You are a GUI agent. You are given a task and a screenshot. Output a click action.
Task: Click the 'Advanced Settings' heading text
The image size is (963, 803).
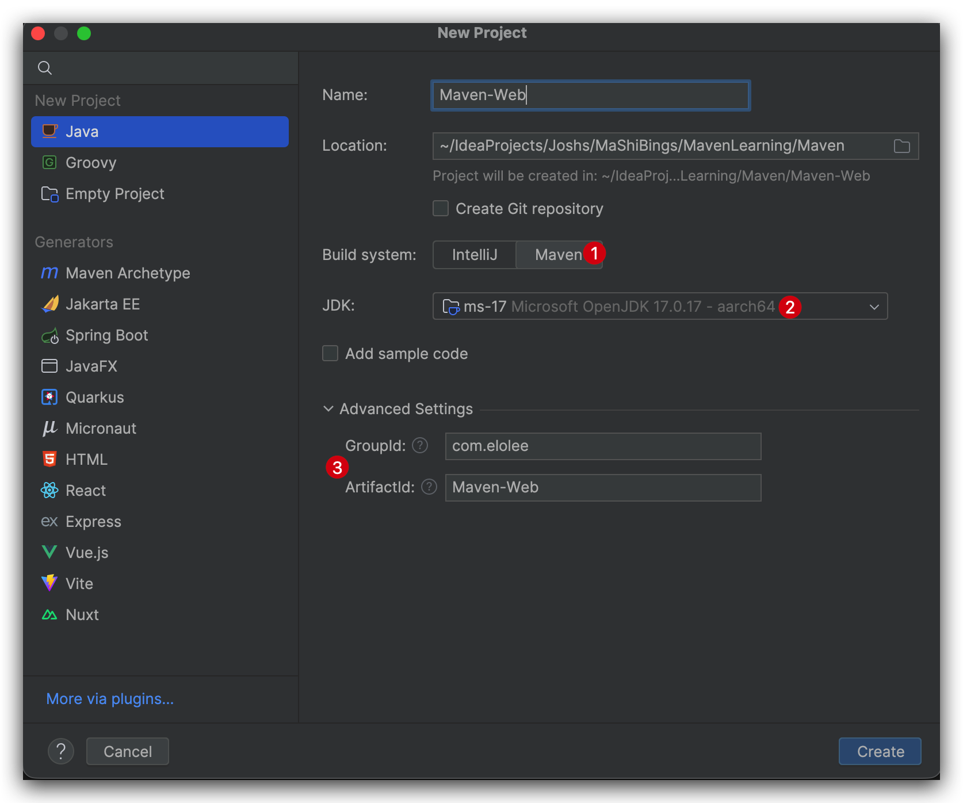point(406,409)
